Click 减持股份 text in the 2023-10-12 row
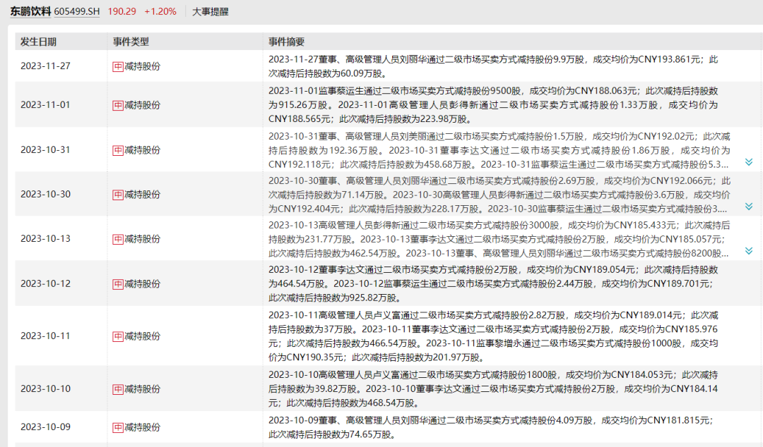Image resolution: width=763 pixels, height=447 pixels. (x=142, y=284)
